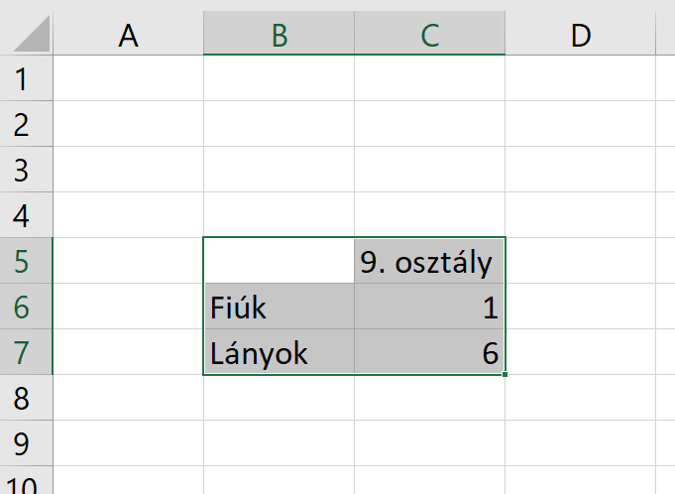Image resolution: width=675 pixels, height=494 pixels.
Task: Select column B header
Action: point(279,36)
